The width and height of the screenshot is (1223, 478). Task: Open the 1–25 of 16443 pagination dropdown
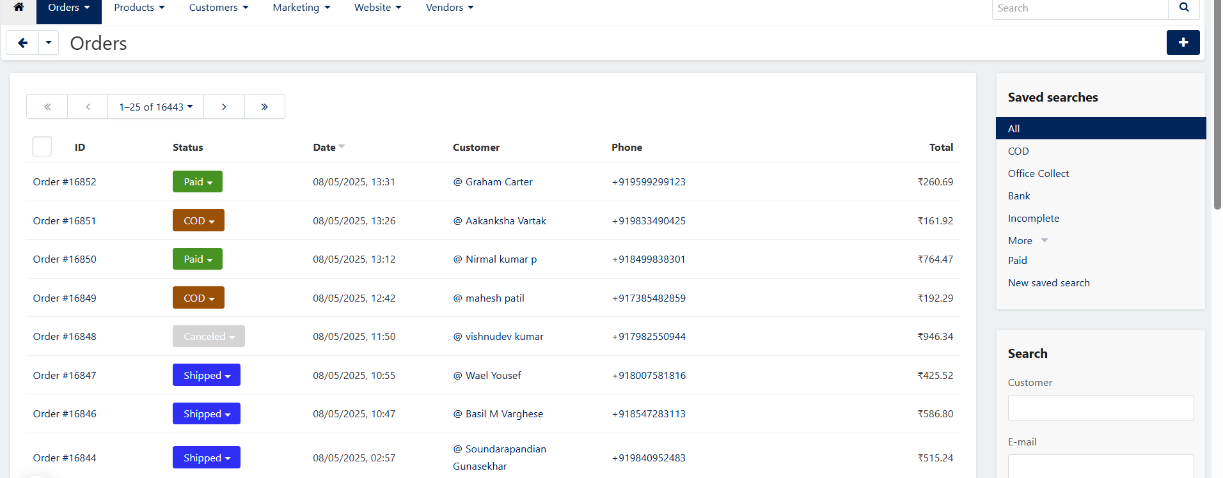click(155, 107)
